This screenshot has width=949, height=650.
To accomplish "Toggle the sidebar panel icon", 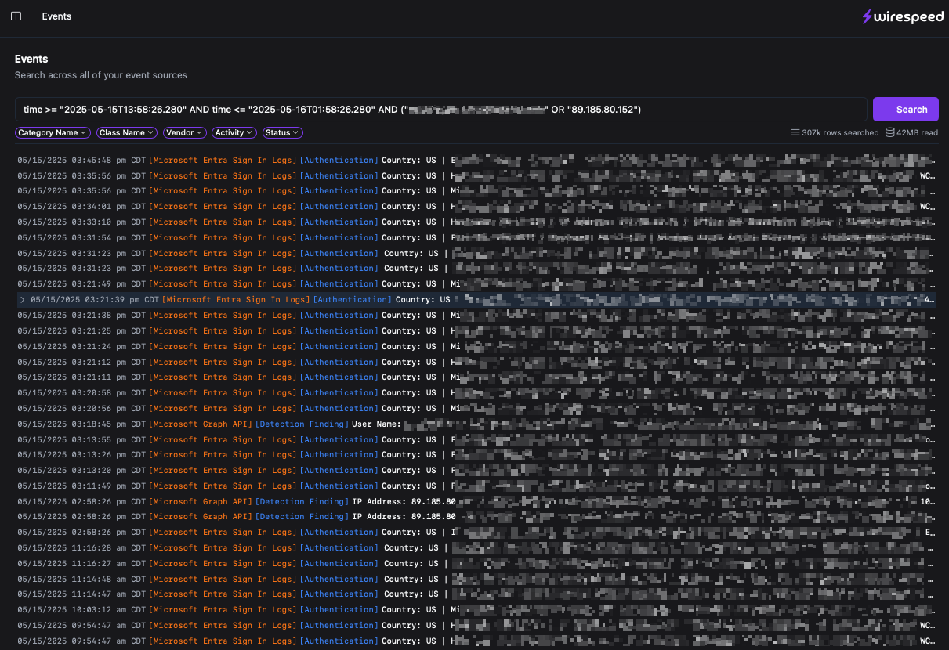I will pyautogui.click(x=16, y=16).
